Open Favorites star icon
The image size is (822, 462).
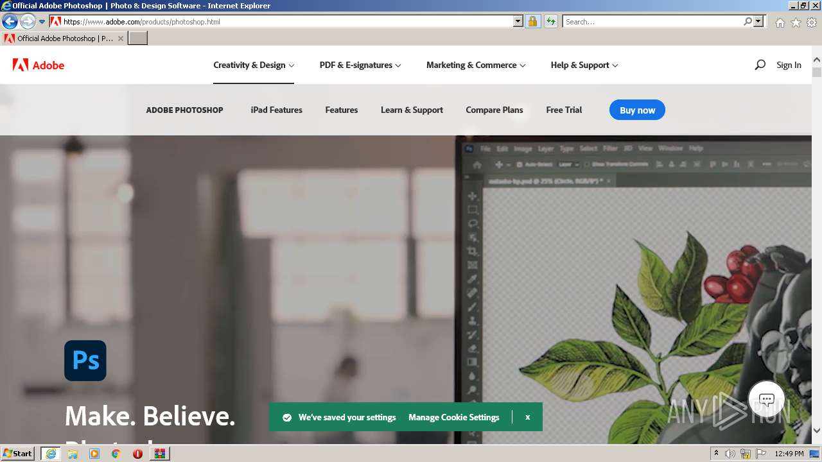pos(796,22)
